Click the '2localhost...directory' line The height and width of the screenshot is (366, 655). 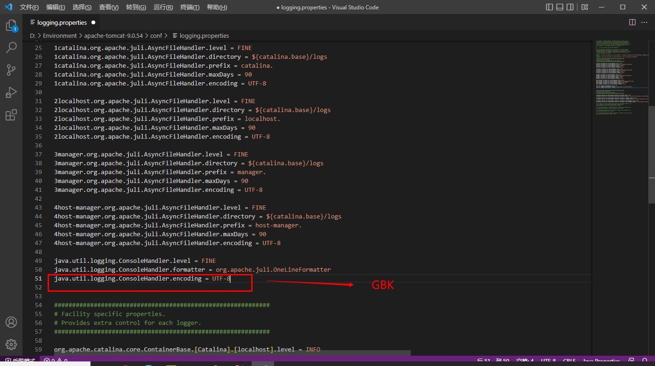(192, 110)
